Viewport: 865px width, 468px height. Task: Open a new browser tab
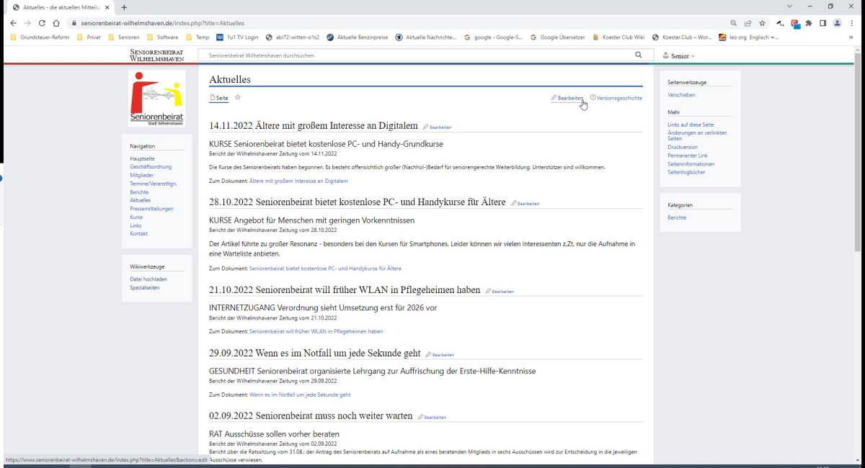(124, 7)
